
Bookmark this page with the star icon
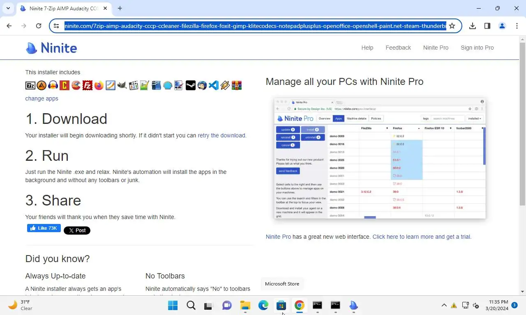click(452, 26)
